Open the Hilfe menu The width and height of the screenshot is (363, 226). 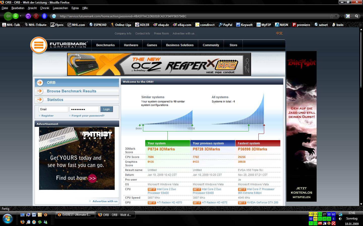click(85, 8)
